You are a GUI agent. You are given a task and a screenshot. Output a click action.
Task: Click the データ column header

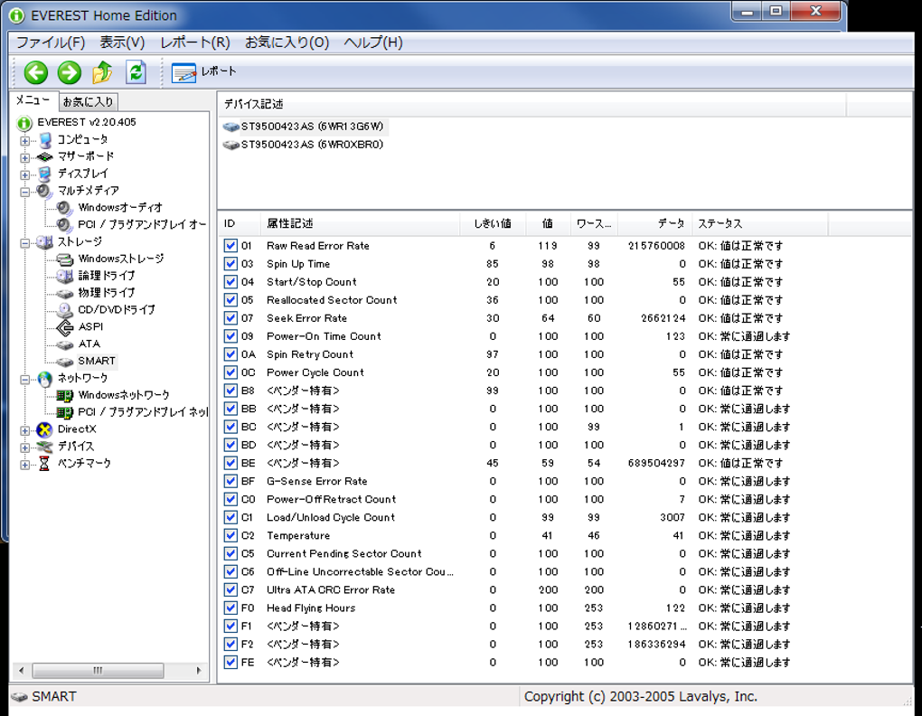click(671, 223)
